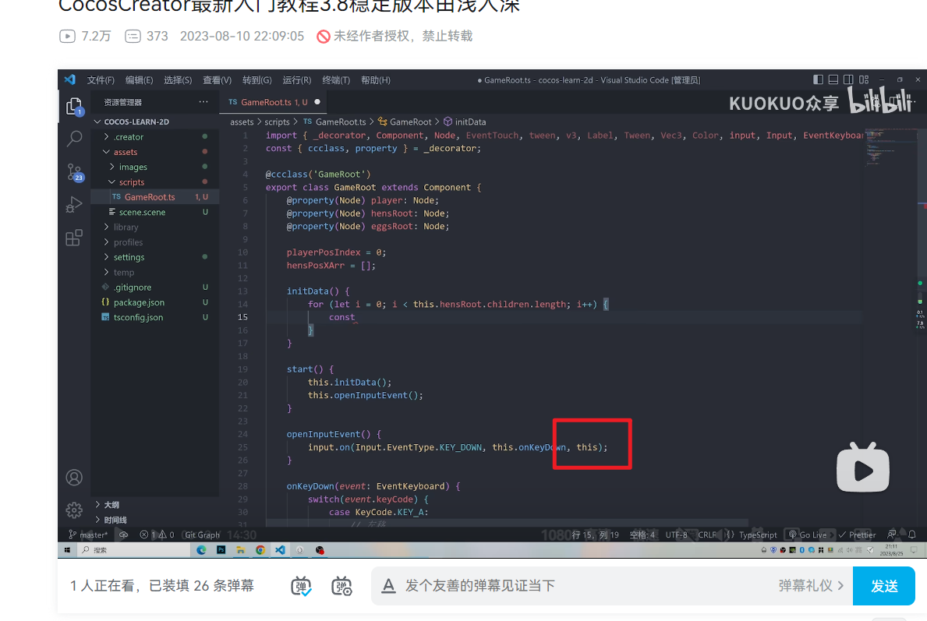Open Run and Debug view

pyautogui.click(x=75, y=204)
